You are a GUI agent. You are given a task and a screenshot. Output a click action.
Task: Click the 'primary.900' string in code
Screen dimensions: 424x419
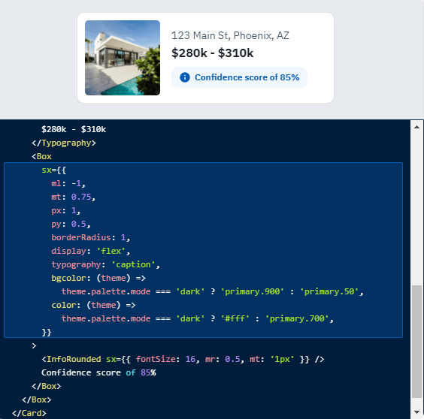coord(253,291)
